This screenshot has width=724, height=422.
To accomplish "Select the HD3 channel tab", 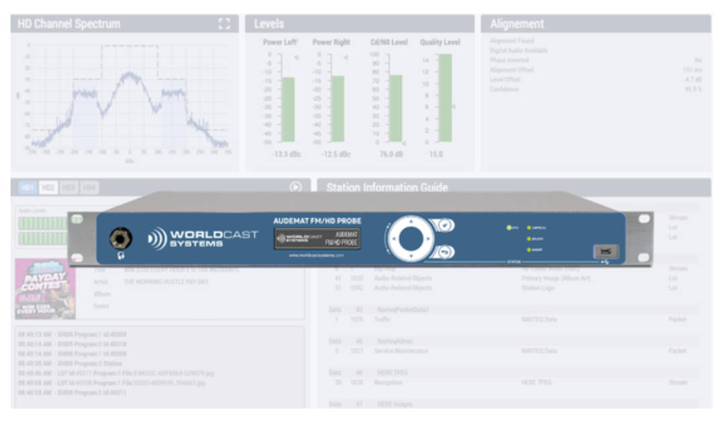I will [x=68, y=188].
